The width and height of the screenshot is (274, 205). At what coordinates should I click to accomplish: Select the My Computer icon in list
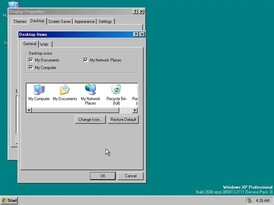pos(39,92)
